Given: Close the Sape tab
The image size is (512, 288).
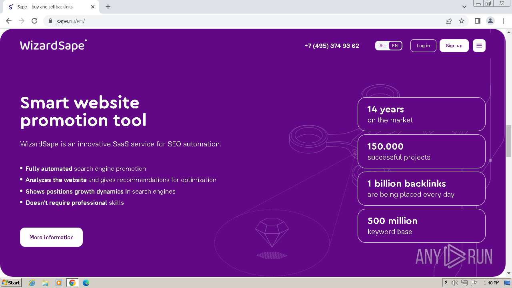Looking at the screenshot, I should [93, 7].
